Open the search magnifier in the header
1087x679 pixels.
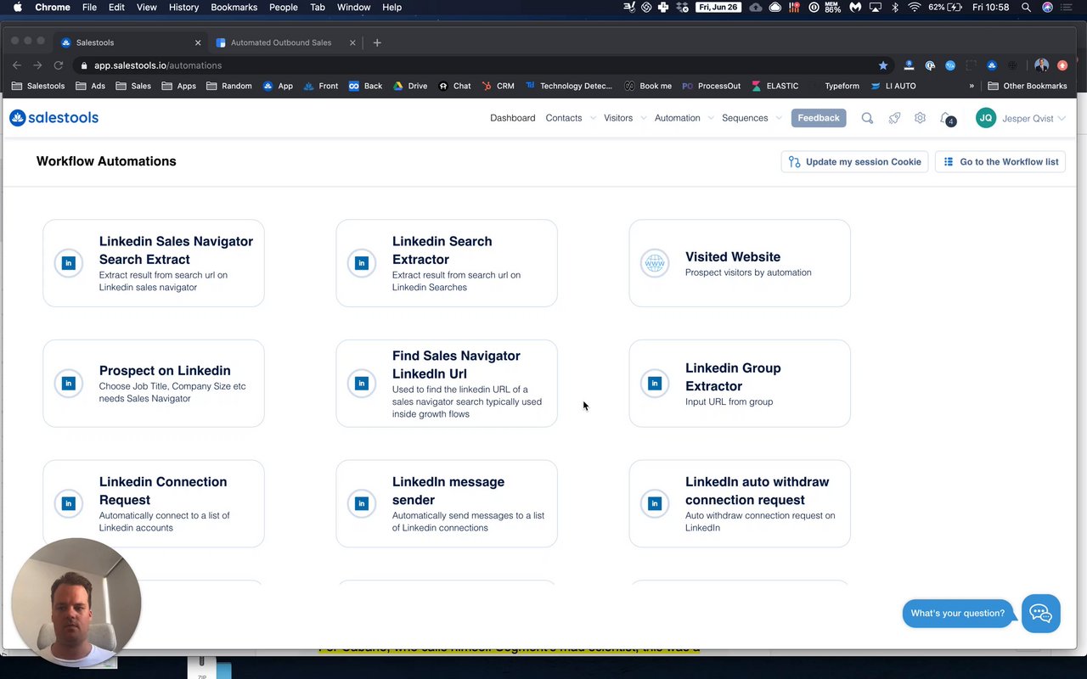(x=867, y=118)
